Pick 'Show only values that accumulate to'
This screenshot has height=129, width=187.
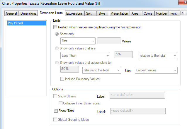[x=57, y=62]
